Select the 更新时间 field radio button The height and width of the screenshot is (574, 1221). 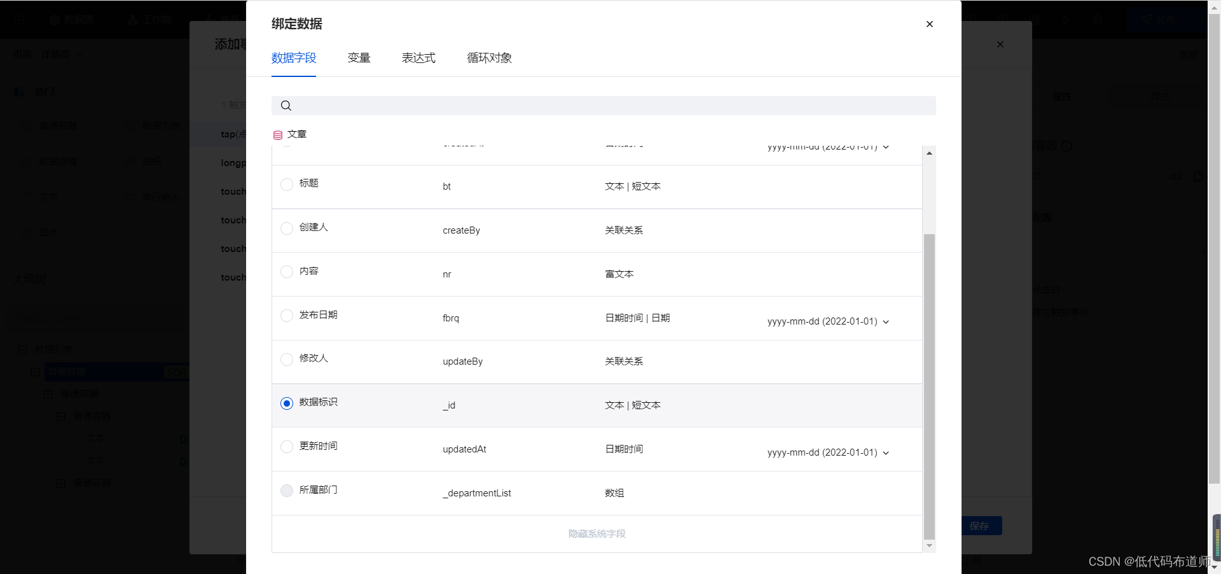pyautogui.click(x=287, y=447)
